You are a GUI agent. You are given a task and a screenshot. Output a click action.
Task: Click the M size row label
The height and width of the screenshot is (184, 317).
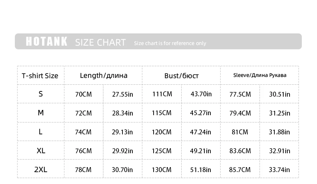click(x=41, y=113)
